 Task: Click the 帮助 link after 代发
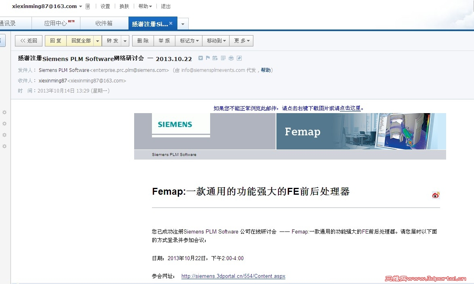266,70
